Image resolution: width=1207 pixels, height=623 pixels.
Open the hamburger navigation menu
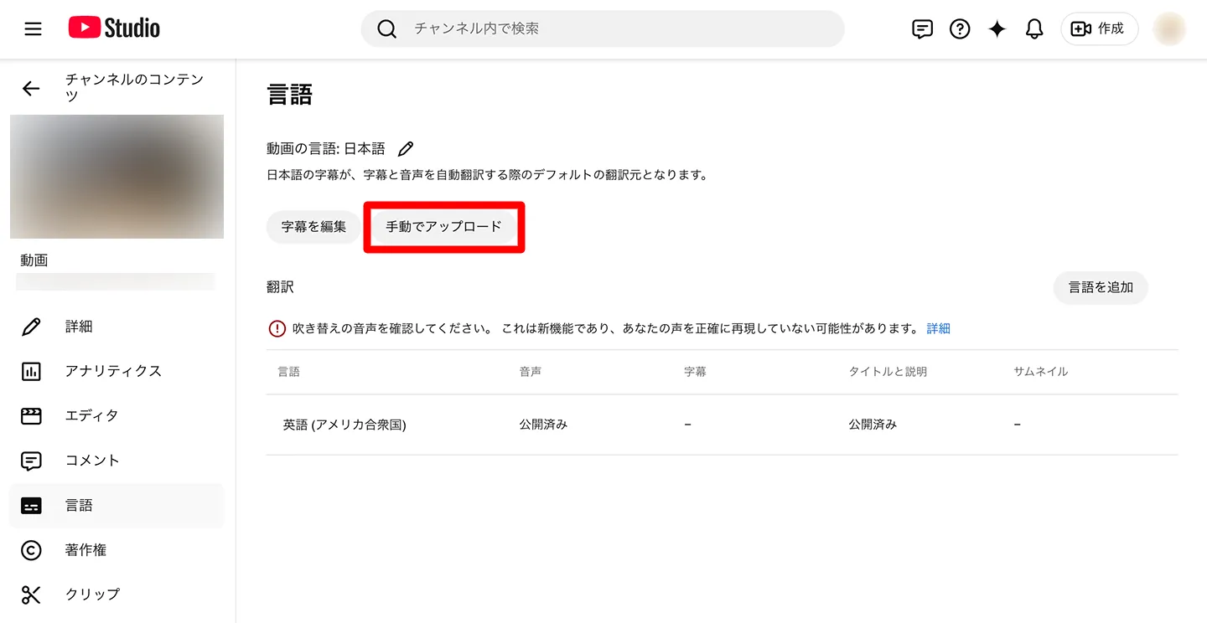[33, 29]
